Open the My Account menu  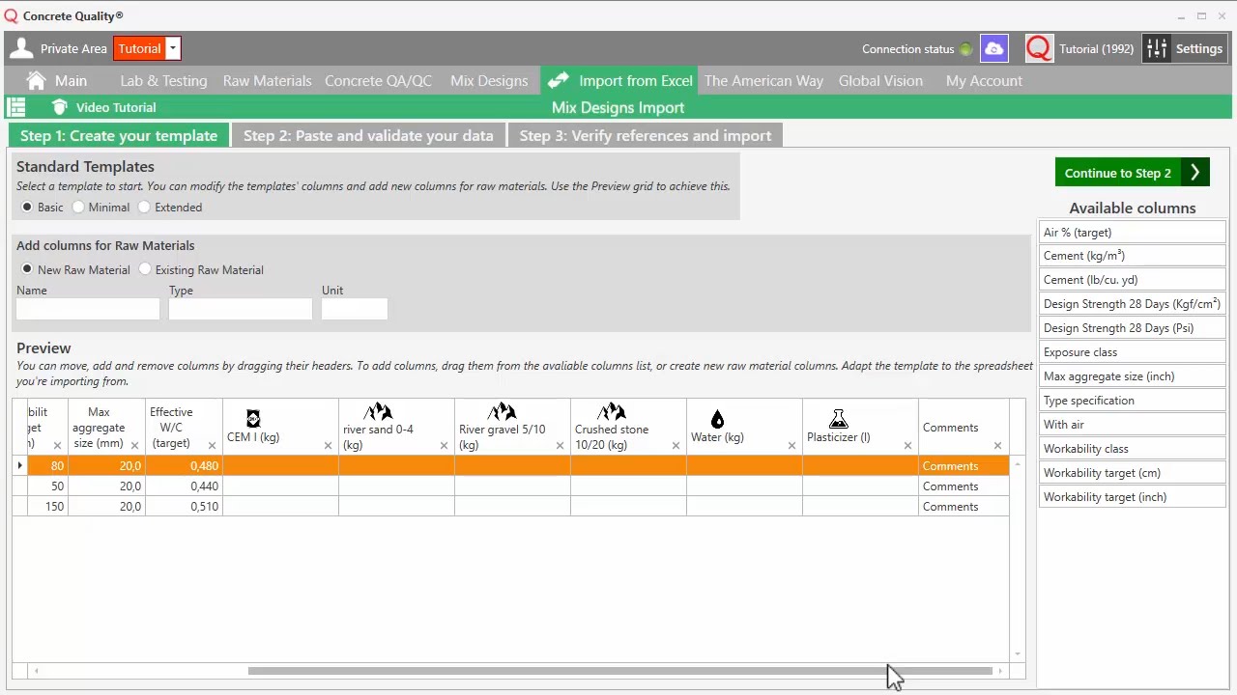tap(984, 81)
